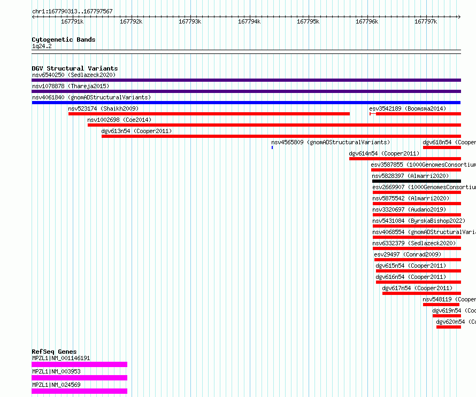Open esv2669907 1000Genomes variant label

[x=424, y=187]
